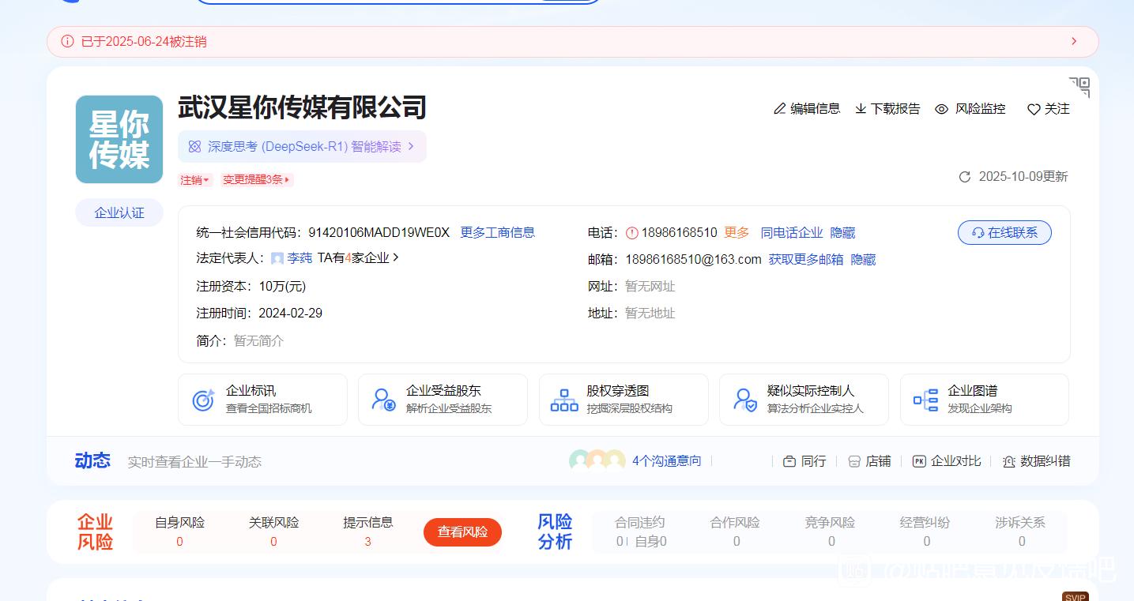Viewport: 1134px width, 601px height.
Task: Expand the 注销 status tag dropdown
Action: (195, 180)
